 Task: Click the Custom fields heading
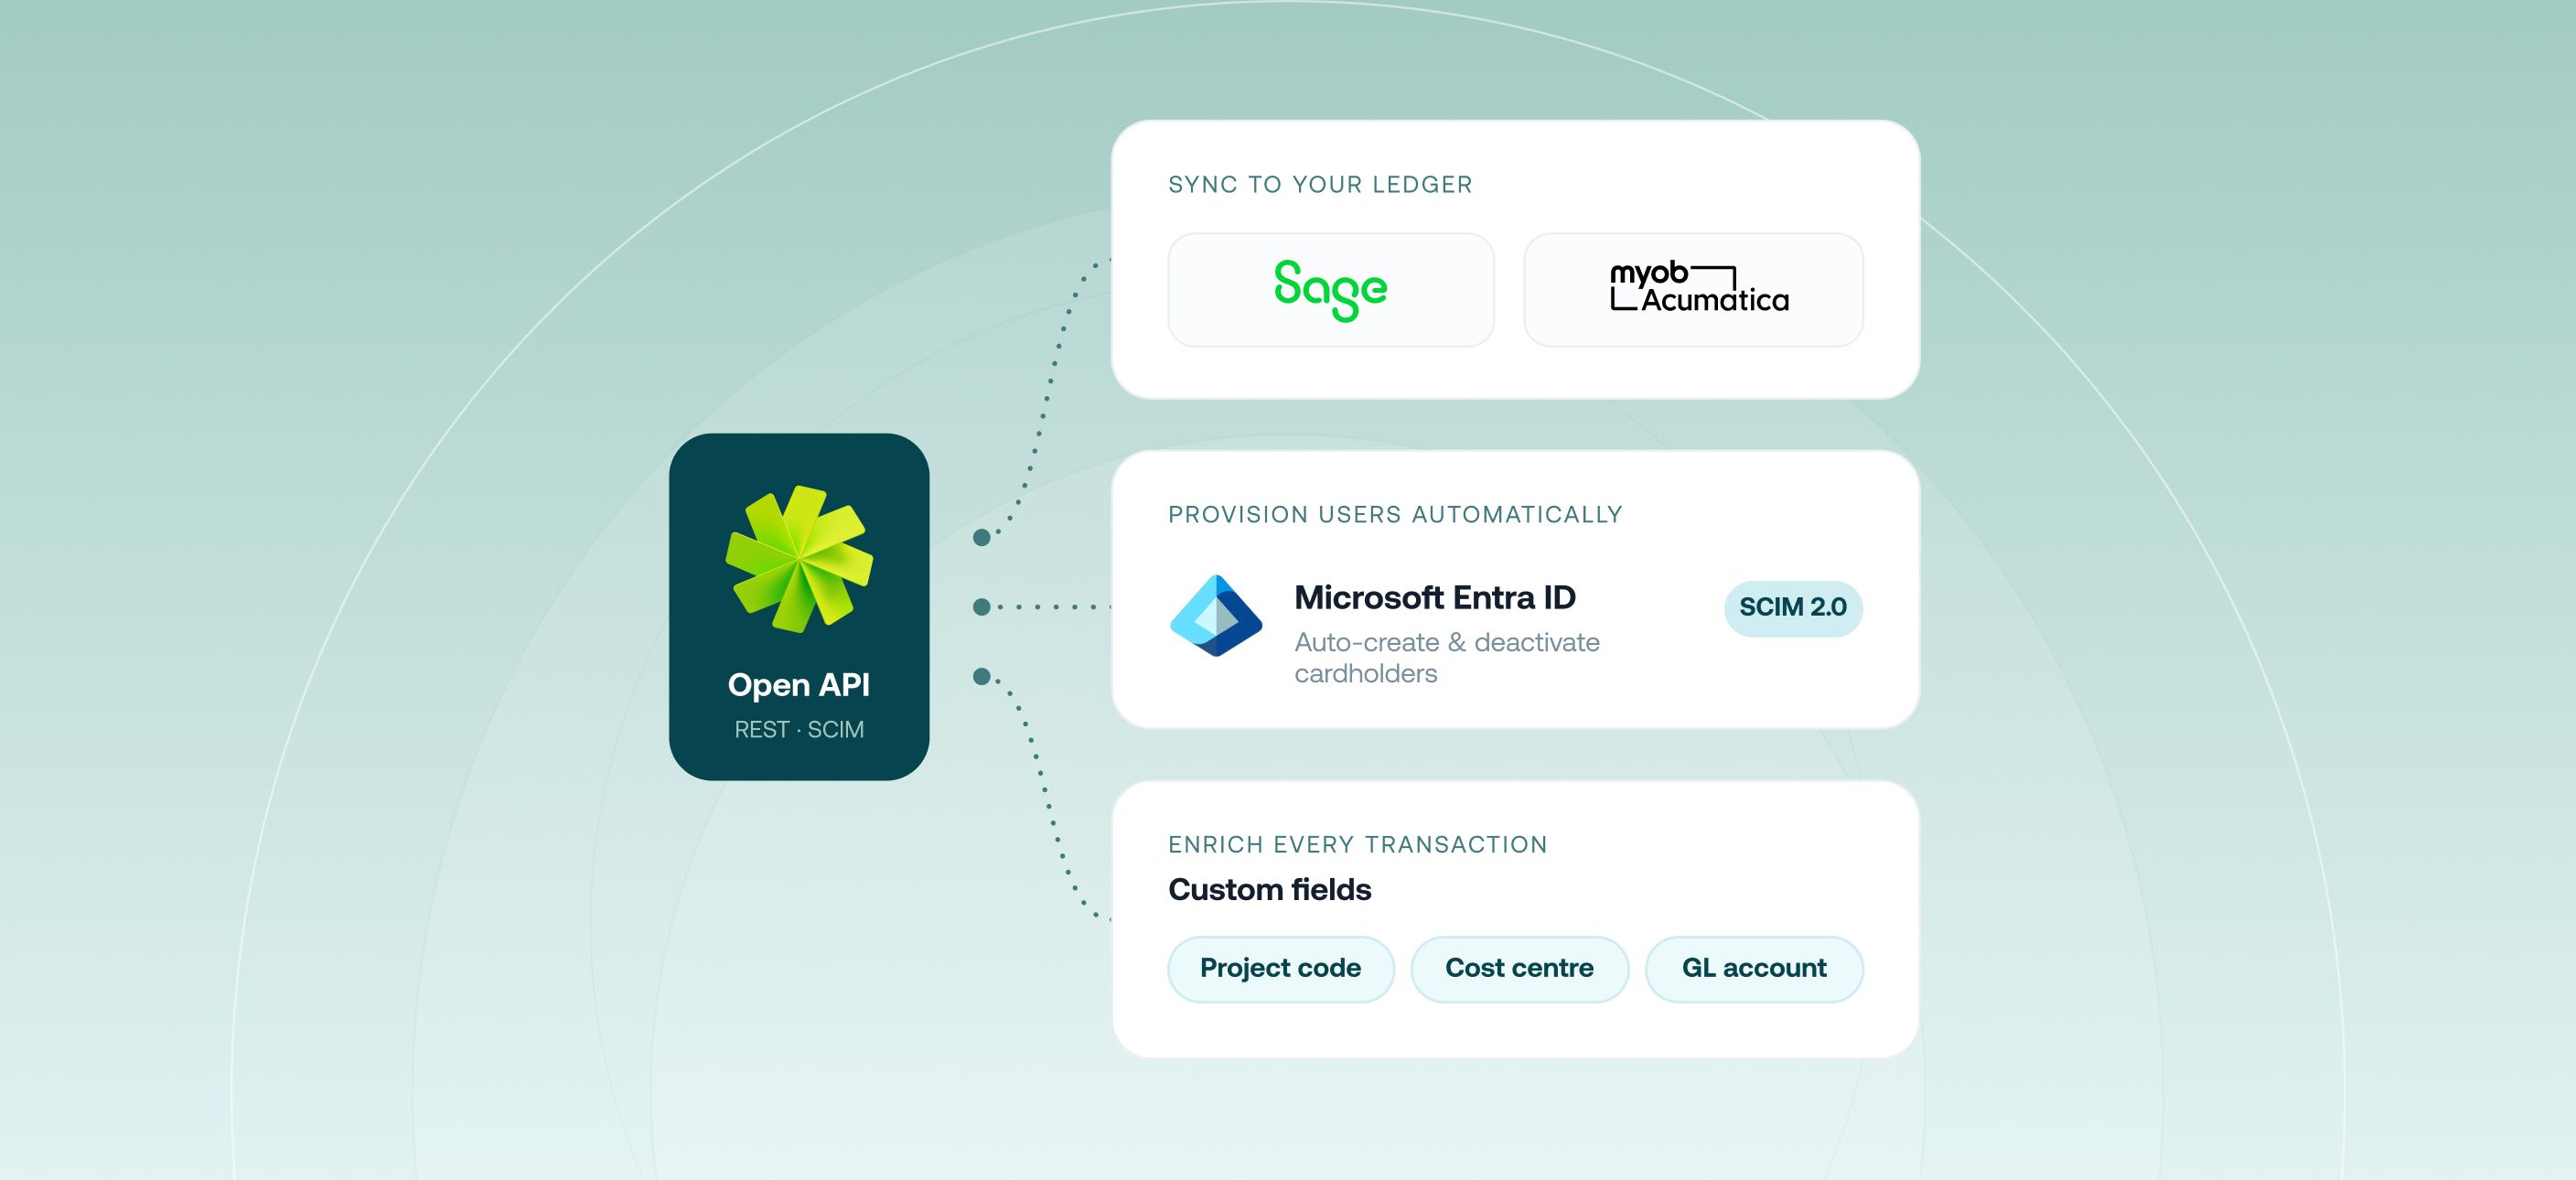pyautogui.click(x=1270, y=890)
